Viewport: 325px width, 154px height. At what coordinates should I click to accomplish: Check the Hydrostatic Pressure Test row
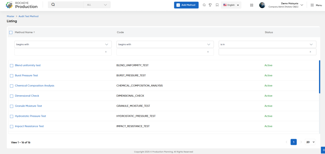tap(12, 116)
